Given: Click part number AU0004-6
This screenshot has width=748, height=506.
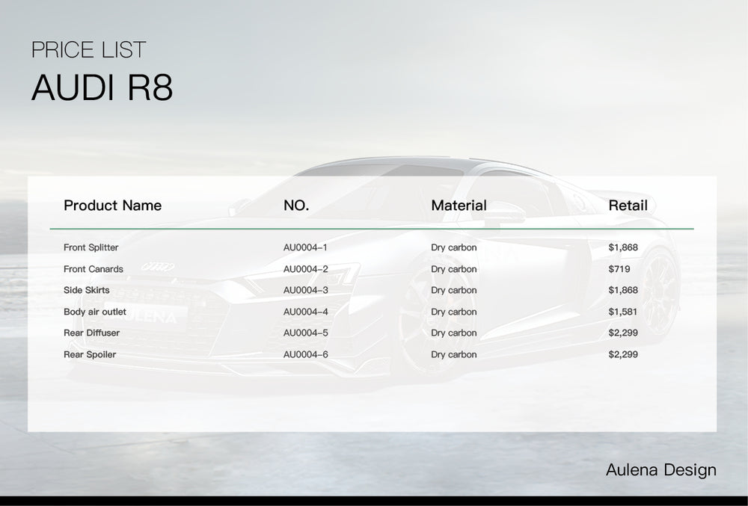Looking at the screenshot, I should point(305,354).
